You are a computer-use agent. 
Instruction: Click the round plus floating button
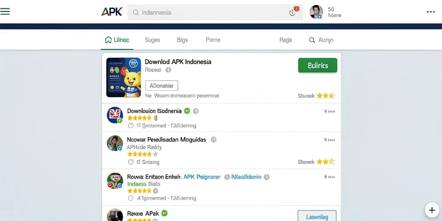[432, 210]
